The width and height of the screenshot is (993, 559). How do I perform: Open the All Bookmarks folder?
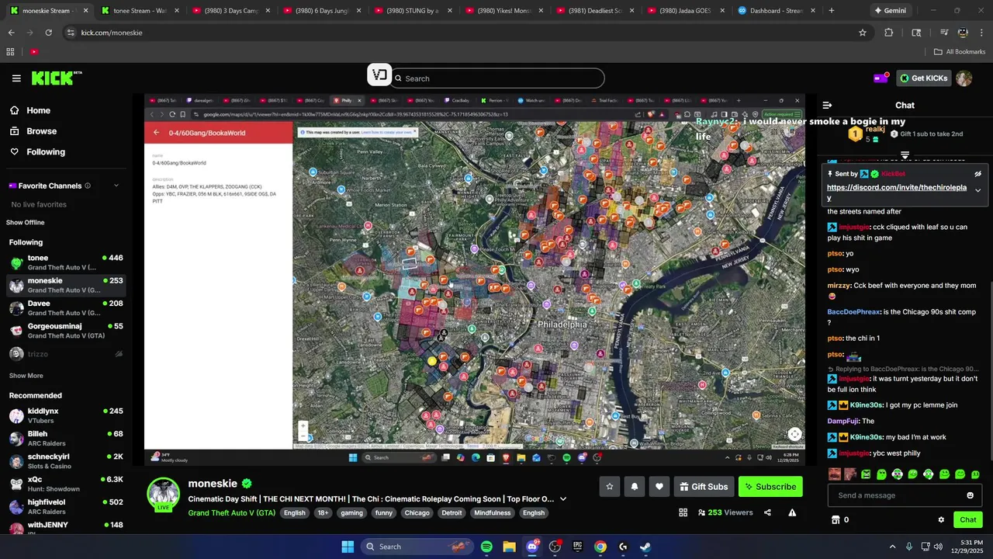960,52
